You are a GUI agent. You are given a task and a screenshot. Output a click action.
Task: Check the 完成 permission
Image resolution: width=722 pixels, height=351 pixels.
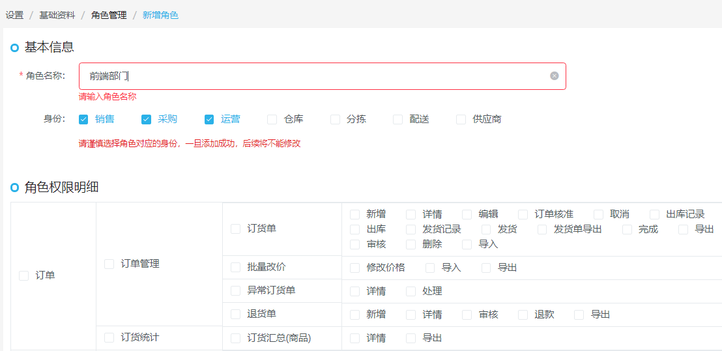point(627,229)
